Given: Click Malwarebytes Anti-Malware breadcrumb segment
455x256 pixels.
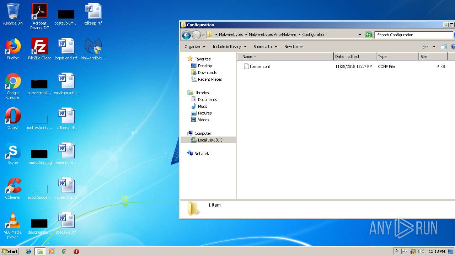Looking at the screenshot, I should pos(272,35).
